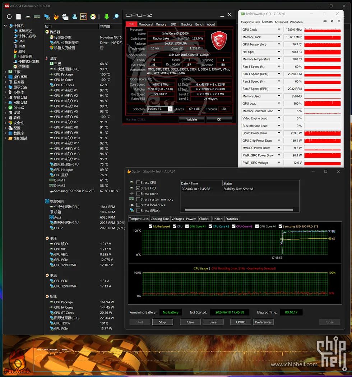This screenshot has height=377, width=352.
Task: Expand the 主板 tree node
Action: [x=5, y=72]
